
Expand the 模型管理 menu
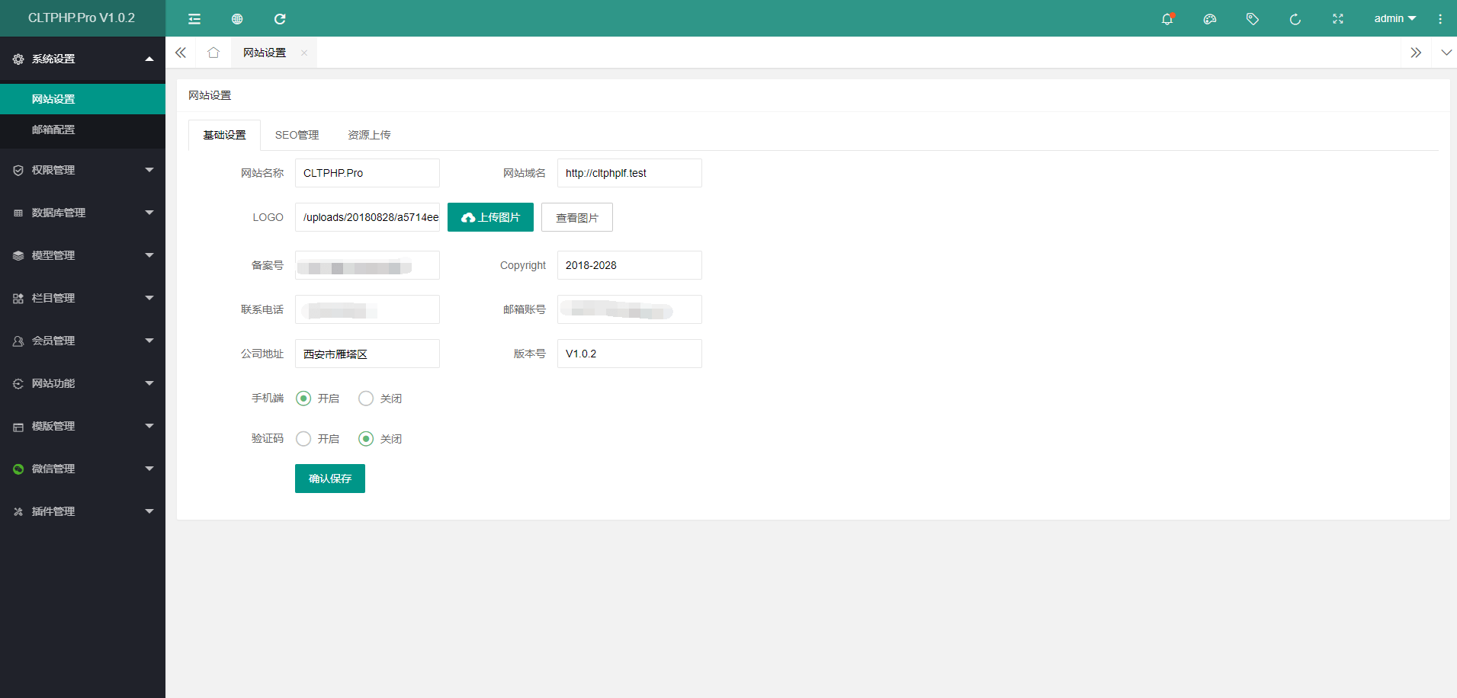pyautogui.click(x=82, y=255)
